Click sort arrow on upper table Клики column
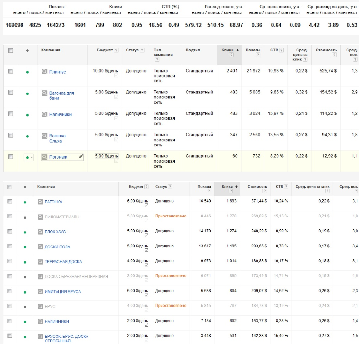The image size is (359, 344). click(x=237, y=50)
